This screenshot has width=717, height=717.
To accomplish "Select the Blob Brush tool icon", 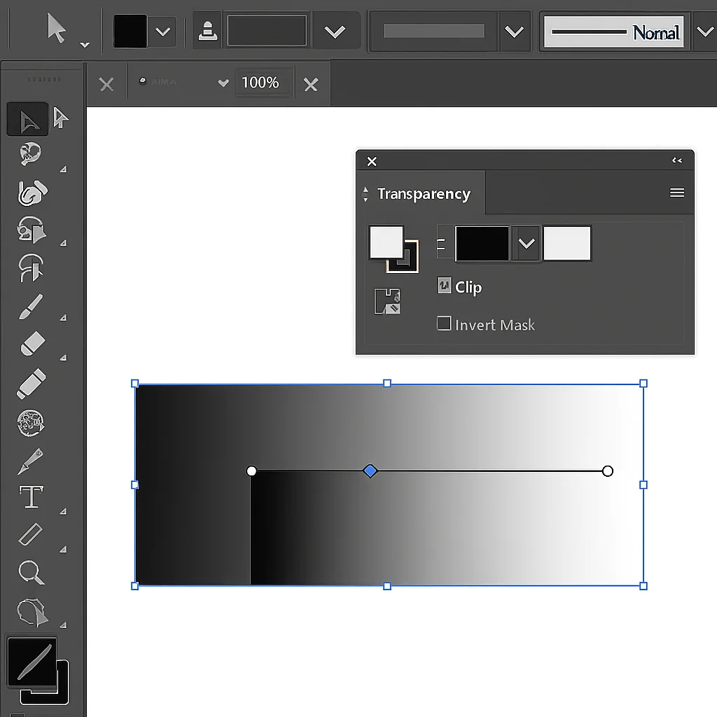I will (x=32, y=193).
